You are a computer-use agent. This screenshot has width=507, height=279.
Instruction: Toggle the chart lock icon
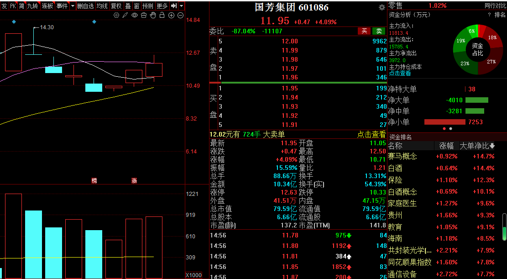click(x=162, y=15)
